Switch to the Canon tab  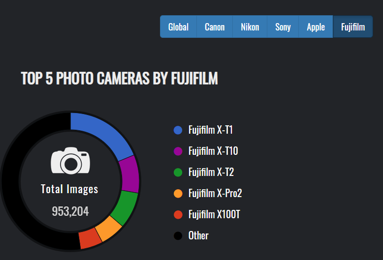pos(215,27)
